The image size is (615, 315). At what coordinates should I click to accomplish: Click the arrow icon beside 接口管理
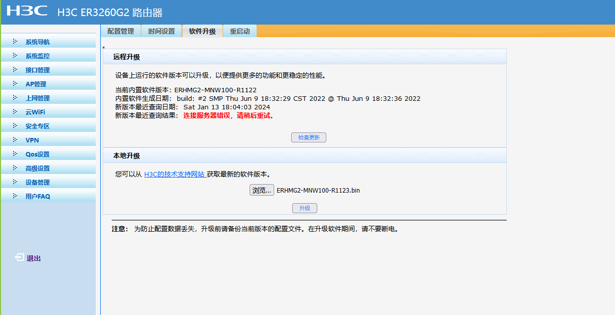pyautogui.click(x=15, y=70)
